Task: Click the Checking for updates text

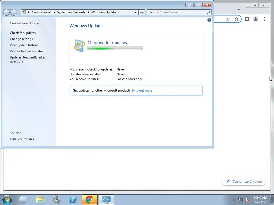Action: click(108, 42)
